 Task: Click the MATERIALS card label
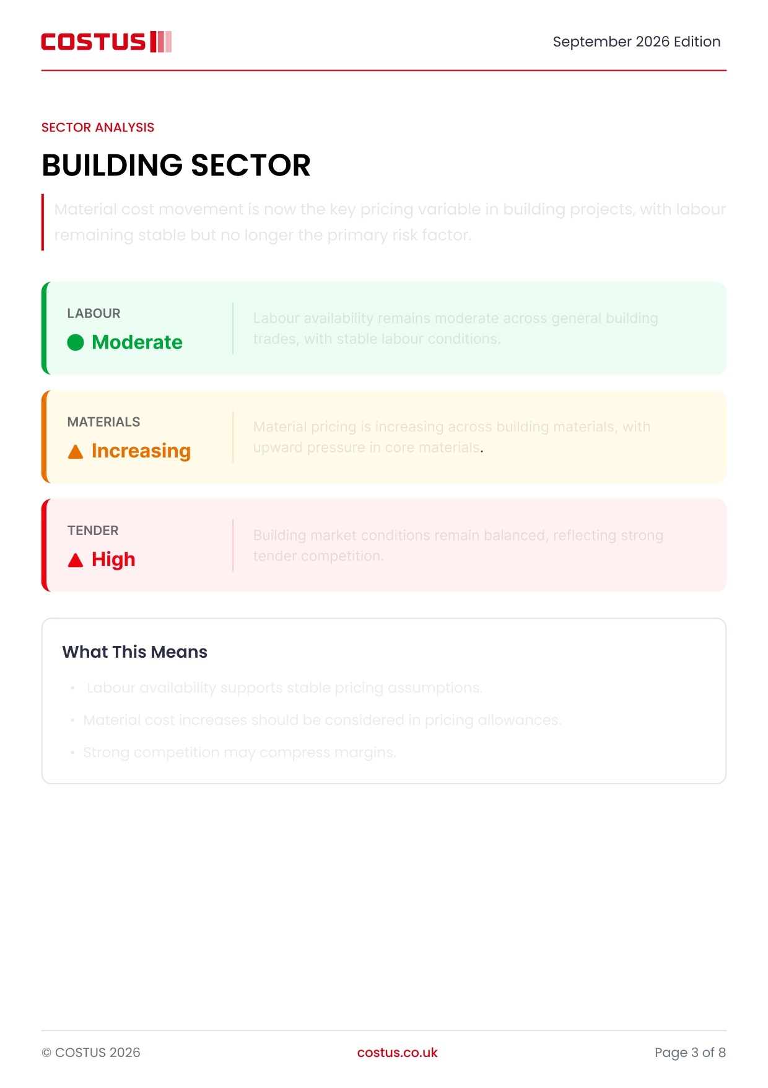[104, 422]
